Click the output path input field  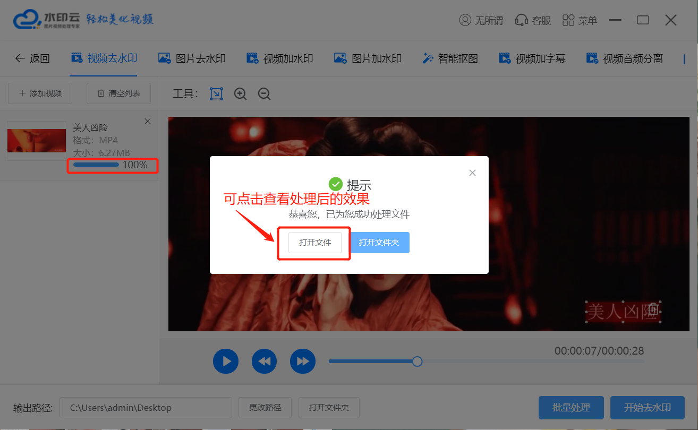pos(146,408)
